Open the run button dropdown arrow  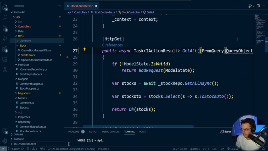click(254, 6)
